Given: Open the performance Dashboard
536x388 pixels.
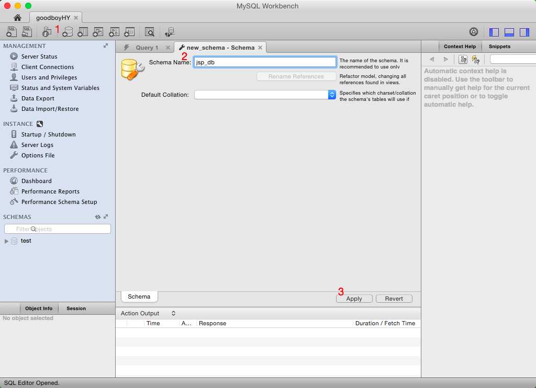Looking at the screenshot, I should [36, 181].
